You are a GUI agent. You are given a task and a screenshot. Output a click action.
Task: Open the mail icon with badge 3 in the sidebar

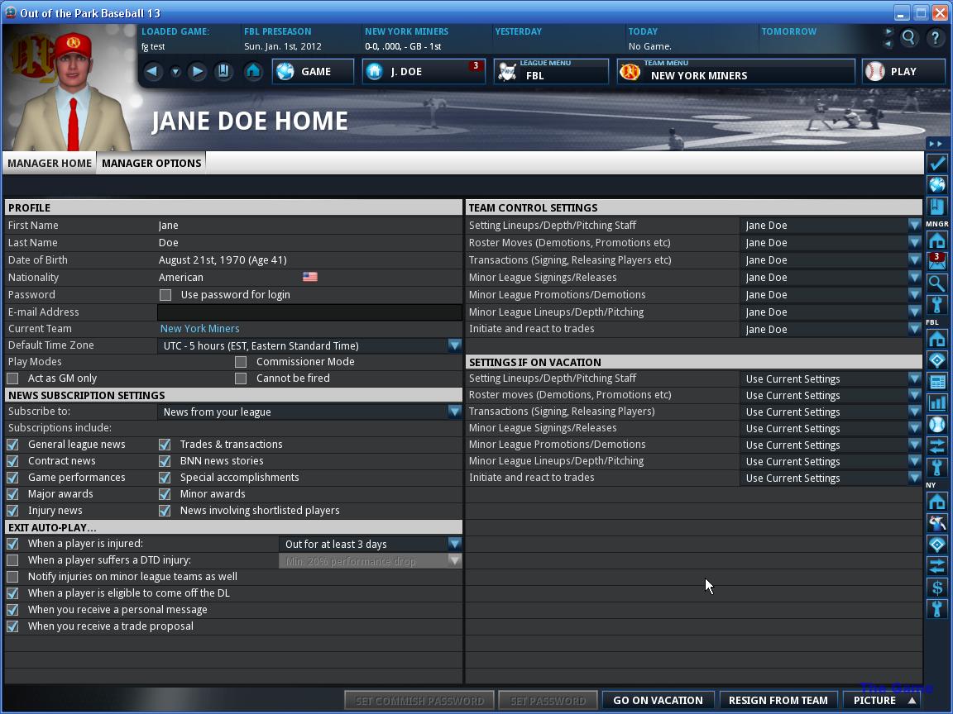pos(937,261)
